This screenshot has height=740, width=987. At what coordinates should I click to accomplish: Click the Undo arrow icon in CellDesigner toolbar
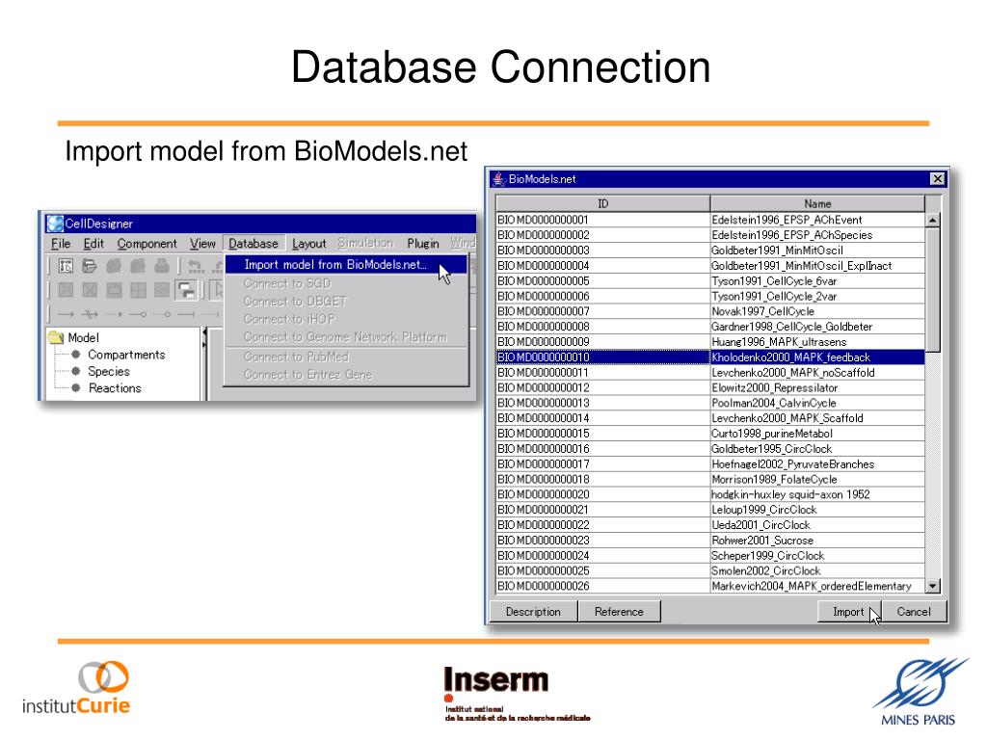pyautogui.click(x=196, y=266)
